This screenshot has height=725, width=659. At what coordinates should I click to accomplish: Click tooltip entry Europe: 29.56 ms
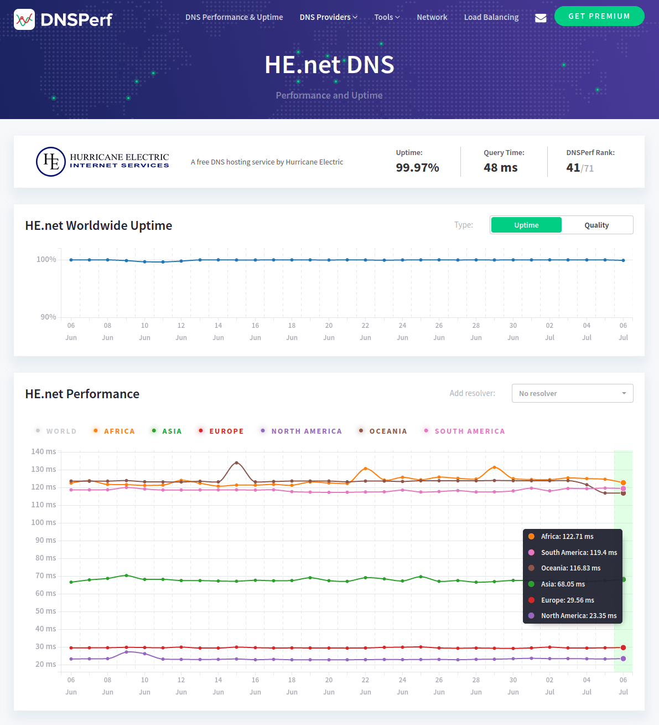click(x=567, y=600)
